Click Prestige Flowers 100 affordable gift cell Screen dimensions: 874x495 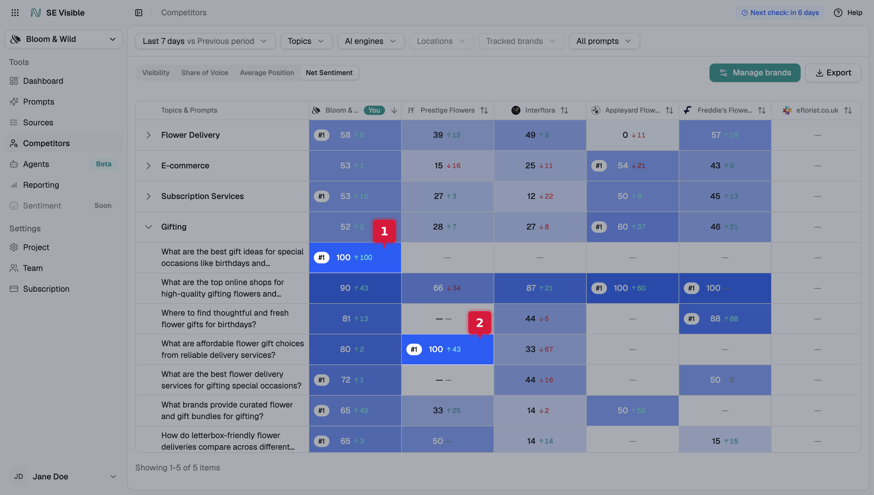[x=447, y=349]
